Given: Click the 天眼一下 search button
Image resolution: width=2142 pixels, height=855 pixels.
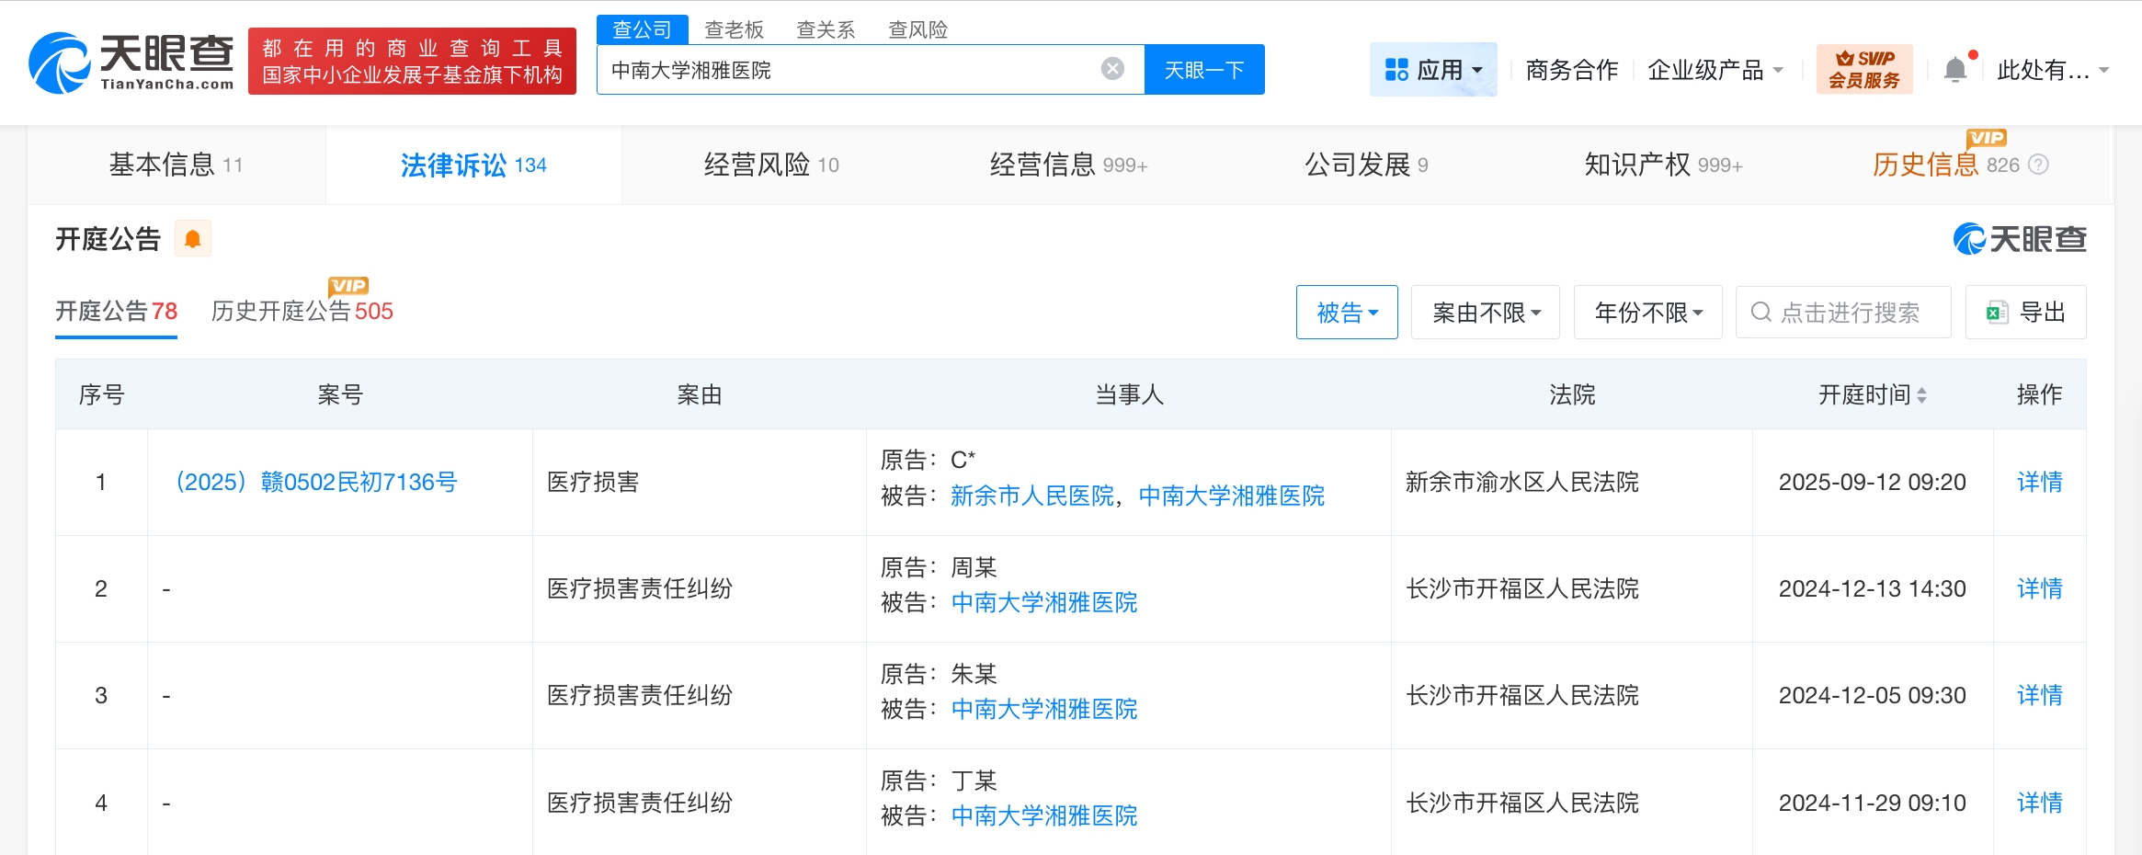Looking at the screenshot, I should (x=1204, y=69).
